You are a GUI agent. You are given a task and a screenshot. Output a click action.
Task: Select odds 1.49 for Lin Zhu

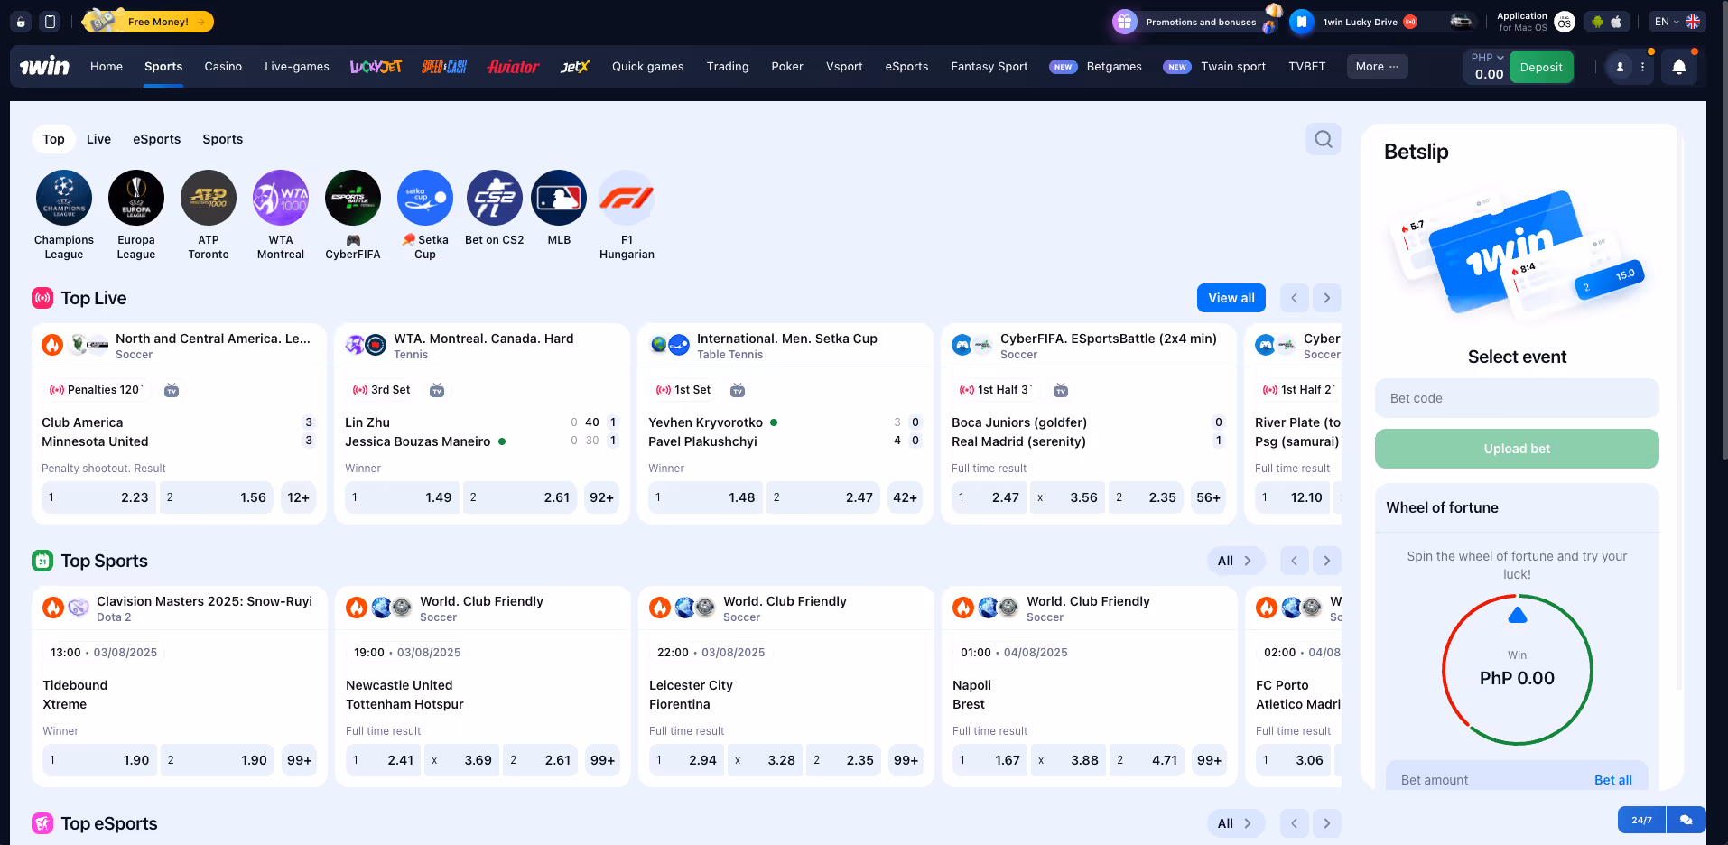(x=402, y=497)
